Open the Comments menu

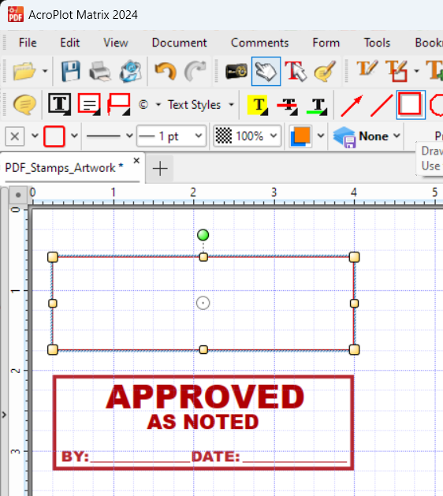[x=259, y=43]
